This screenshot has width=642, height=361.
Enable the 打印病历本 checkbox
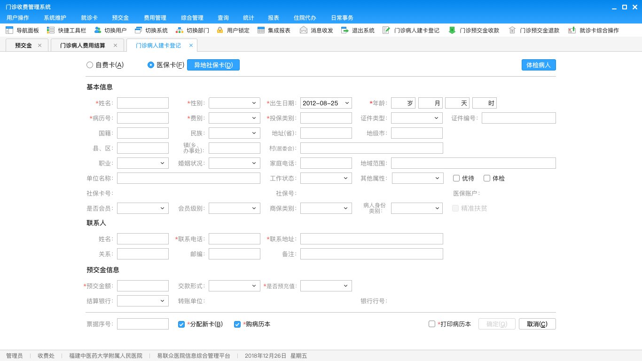pyautogui.click(x=432, y=324)
